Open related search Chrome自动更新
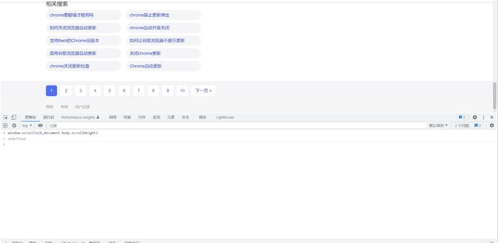498x243 pixels. [163, 66]
